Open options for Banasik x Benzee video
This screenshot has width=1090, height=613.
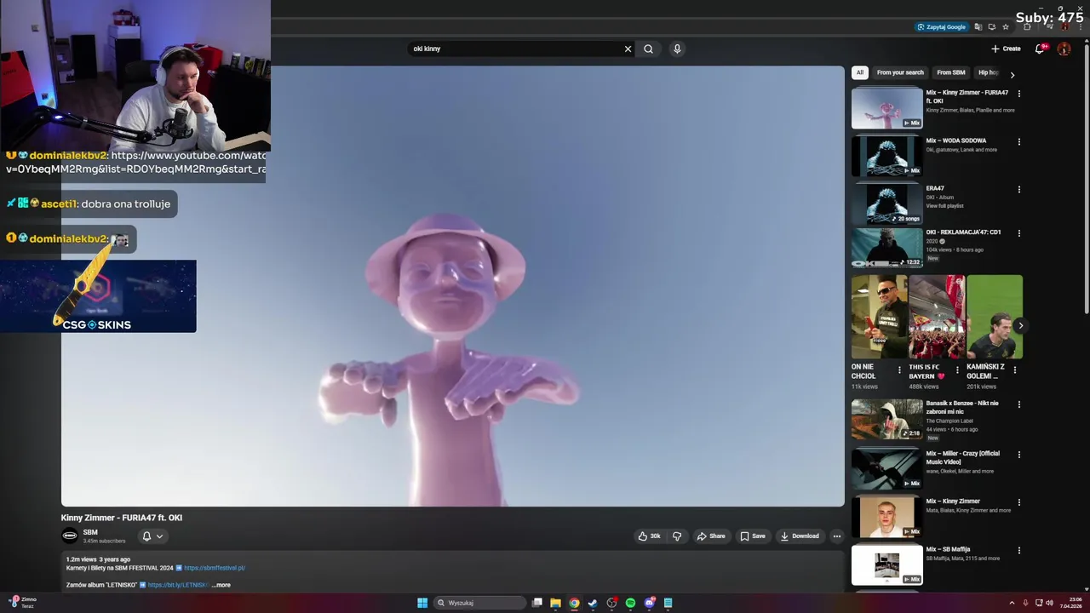point(1019,404)
